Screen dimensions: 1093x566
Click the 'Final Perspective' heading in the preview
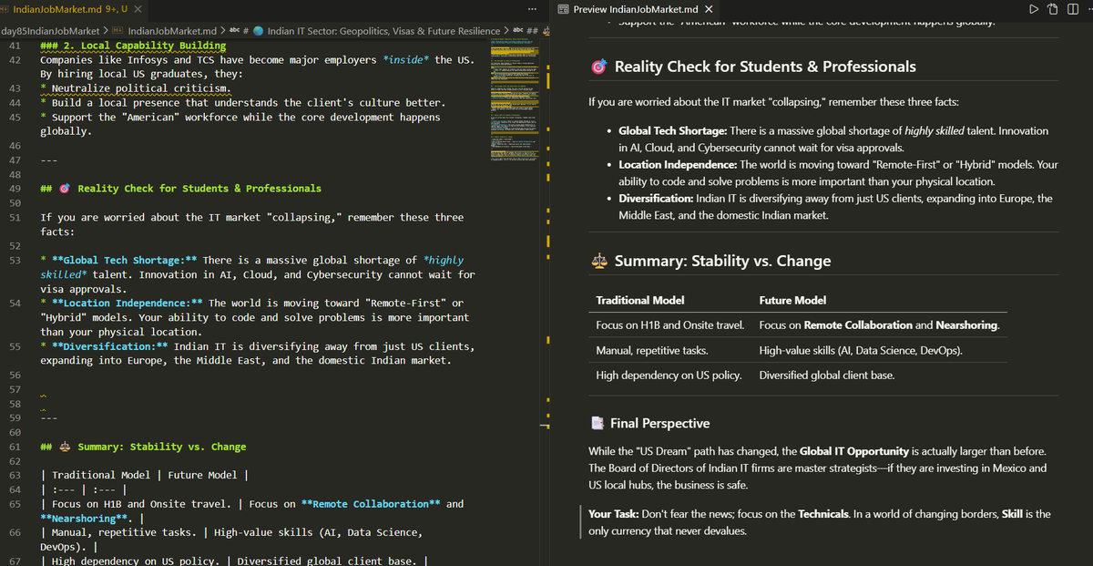coord(659,423)
